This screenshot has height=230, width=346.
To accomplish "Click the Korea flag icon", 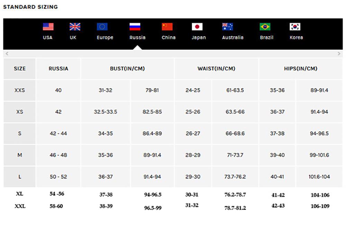I will [x=295, y=27].
